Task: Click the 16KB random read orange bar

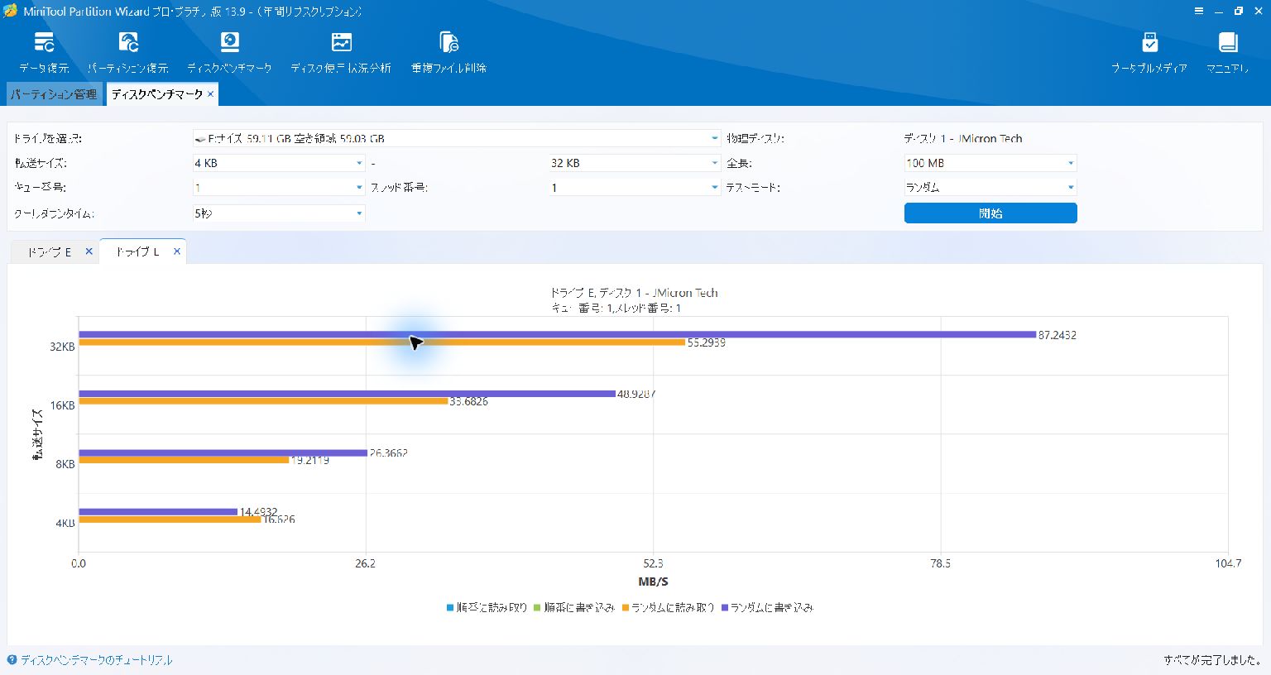Action: coord(263,401)
